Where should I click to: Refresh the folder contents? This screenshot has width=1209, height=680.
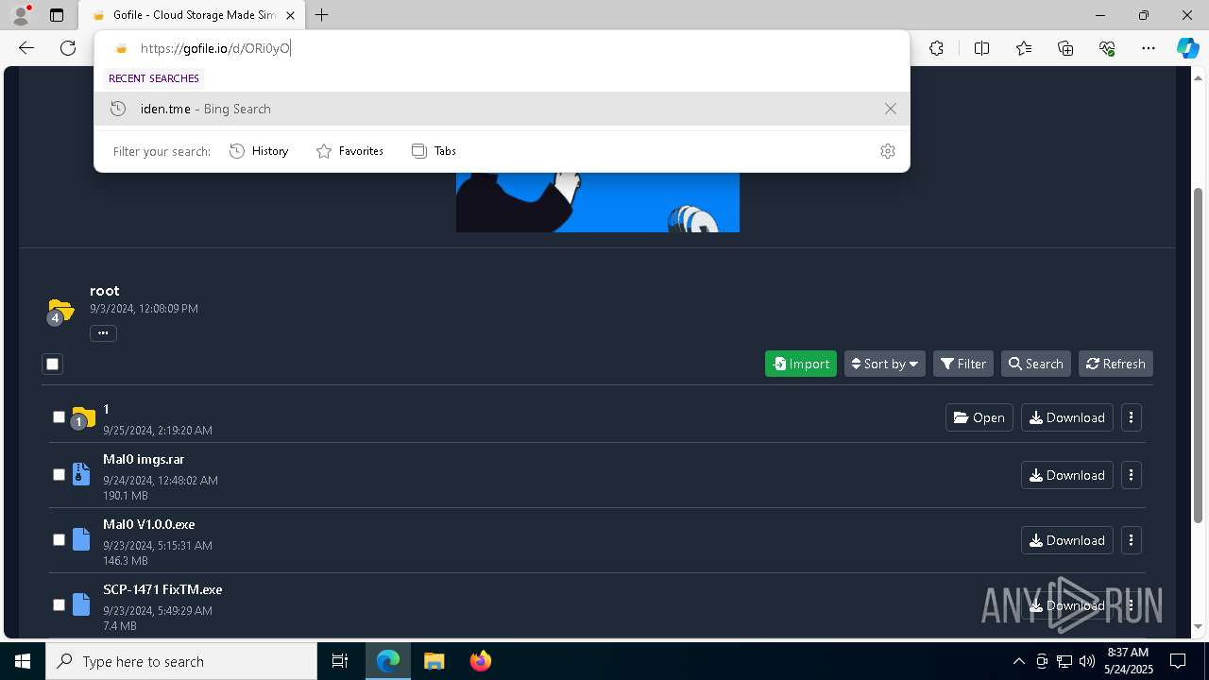[1115, 364]
